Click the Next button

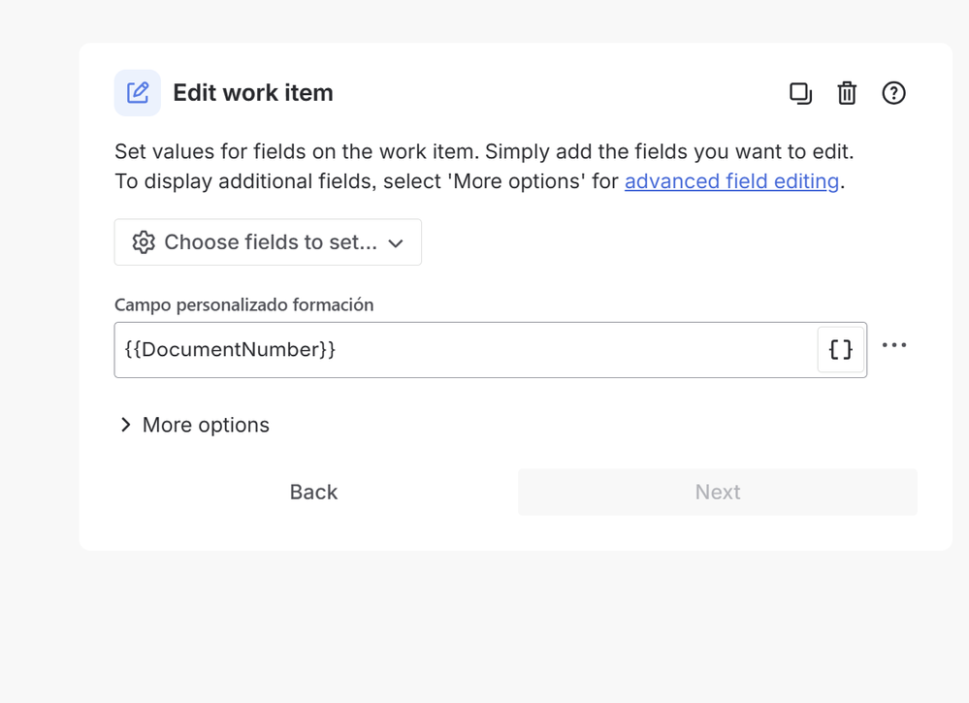coord(718,493)
